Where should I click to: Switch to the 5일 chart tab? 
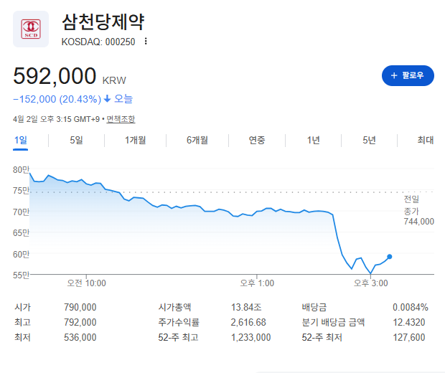pos(77,140)
